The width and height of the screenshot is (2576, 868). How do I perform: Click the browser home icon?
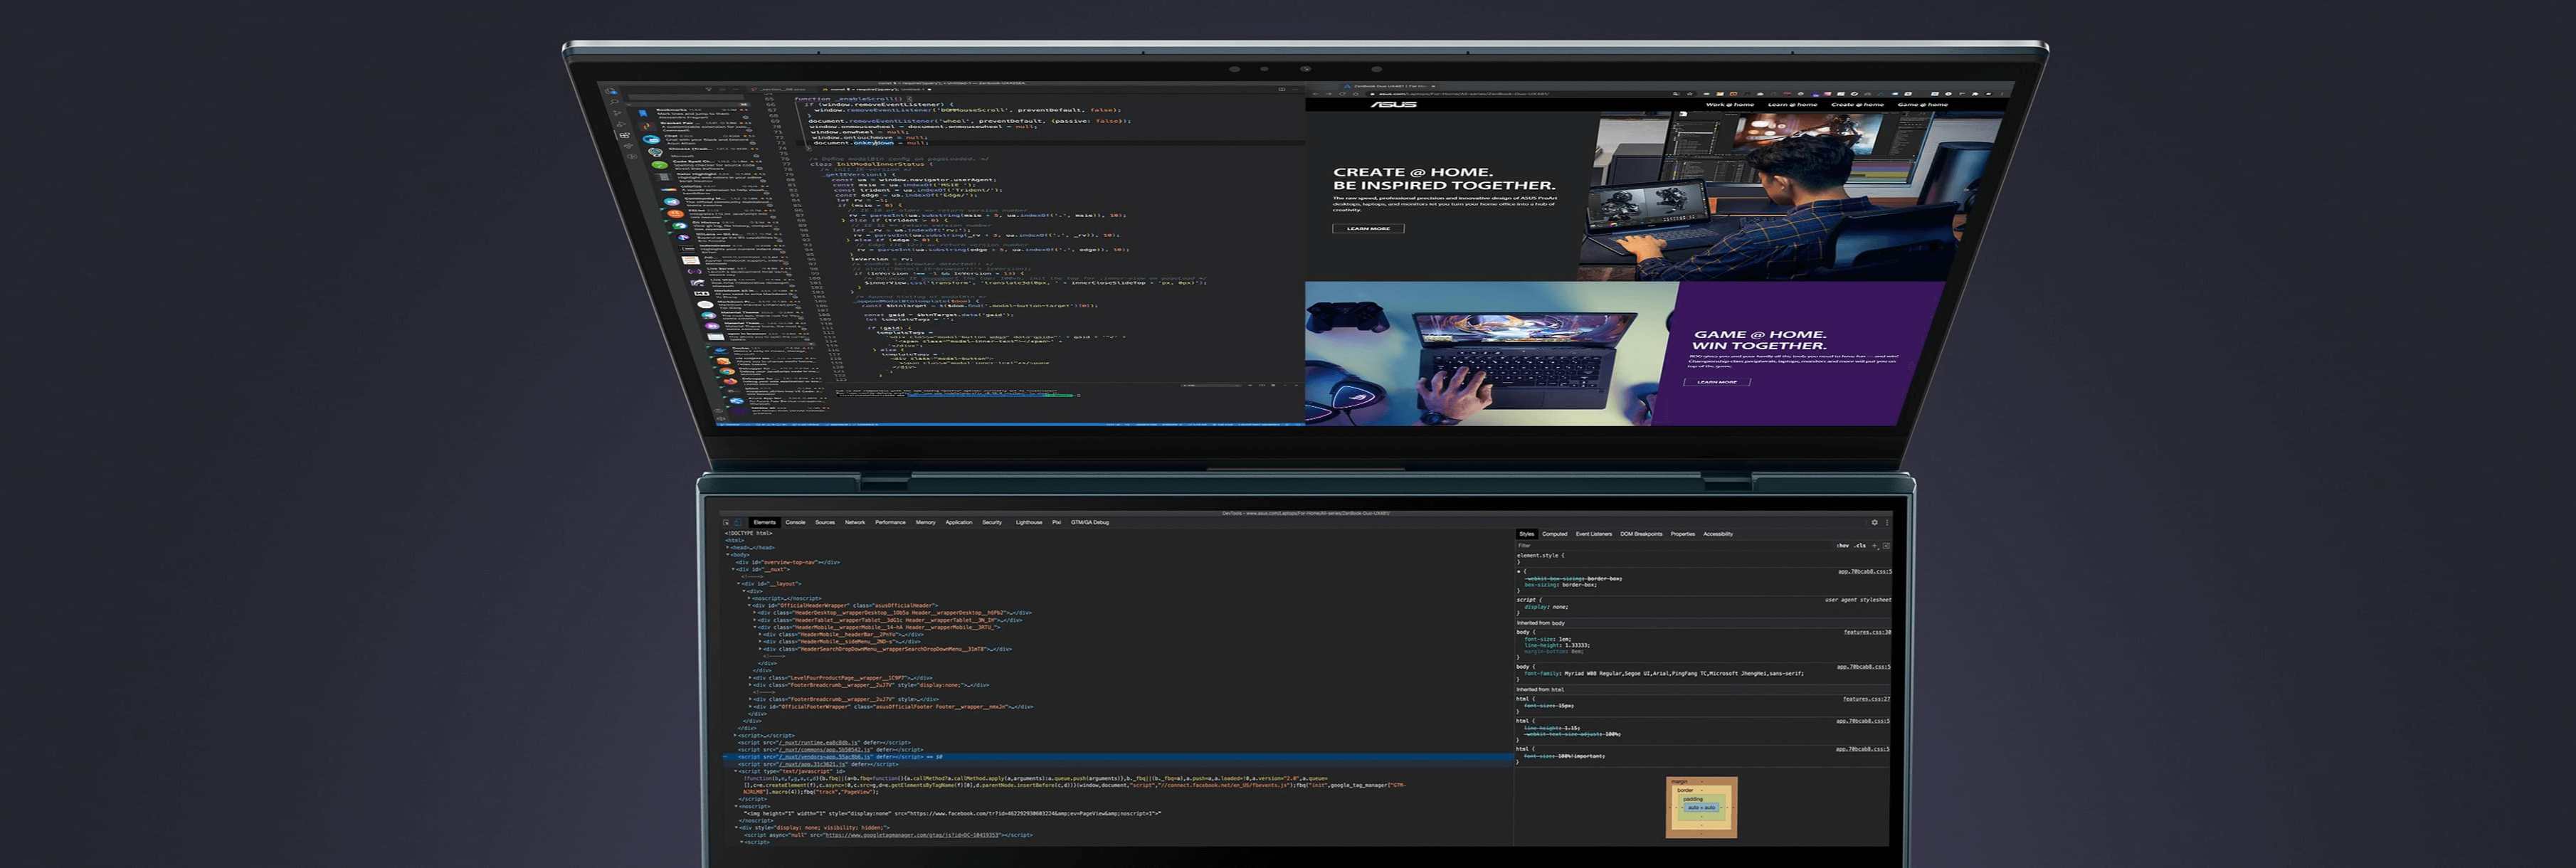[x=1356, y=94]
